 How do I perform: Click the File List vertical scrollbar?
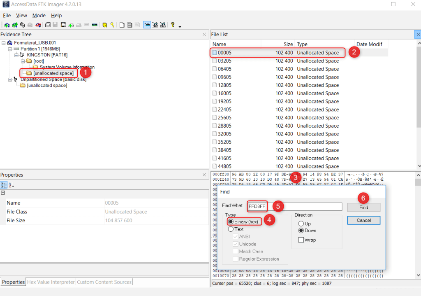point(419,103)
